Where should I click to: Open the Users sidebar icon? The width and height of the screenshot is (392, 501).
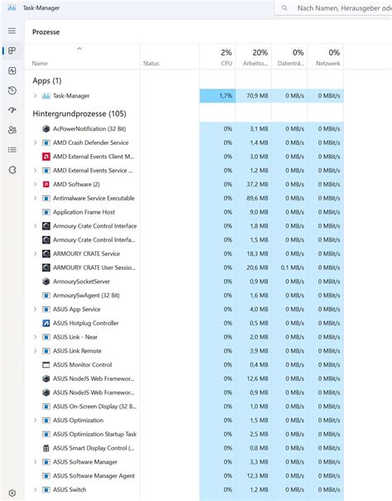(x=12, y=130)
